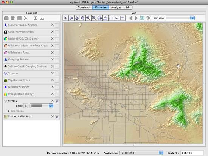The height and width of the screenshot is (156, 208).
Task: Go to the next map view arrow
Action: pyautogui.click(x=136, y=18)
